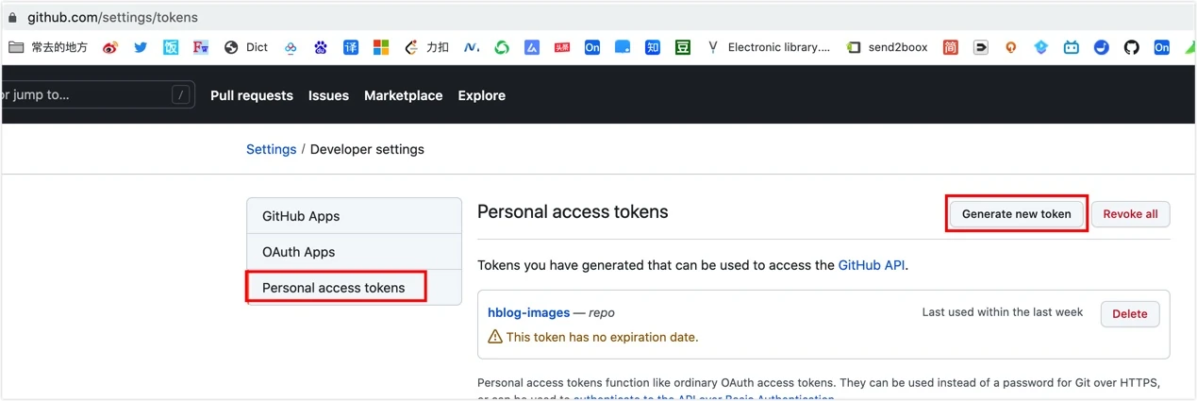Click the Revoke all button
This screenshot has height=401, width=1197.
point(1131,214)
